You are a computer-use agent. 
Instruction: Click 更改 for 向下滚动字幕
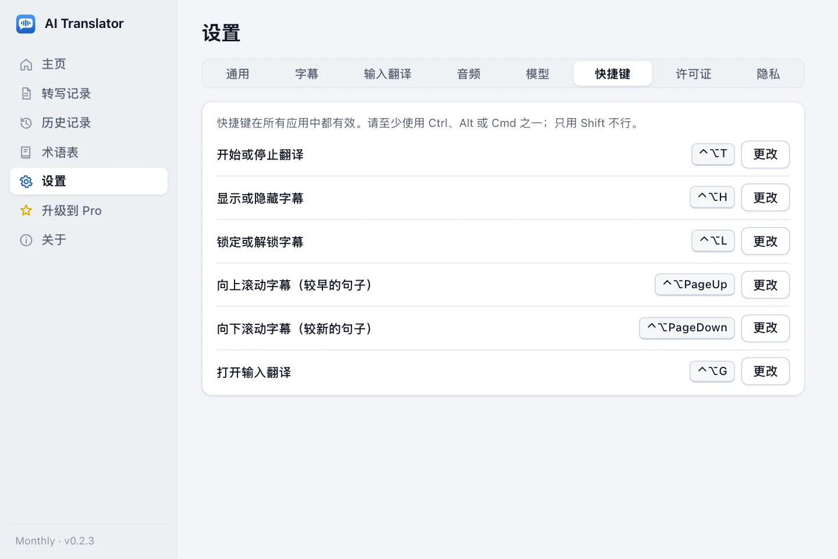click(x=765, y=328)
